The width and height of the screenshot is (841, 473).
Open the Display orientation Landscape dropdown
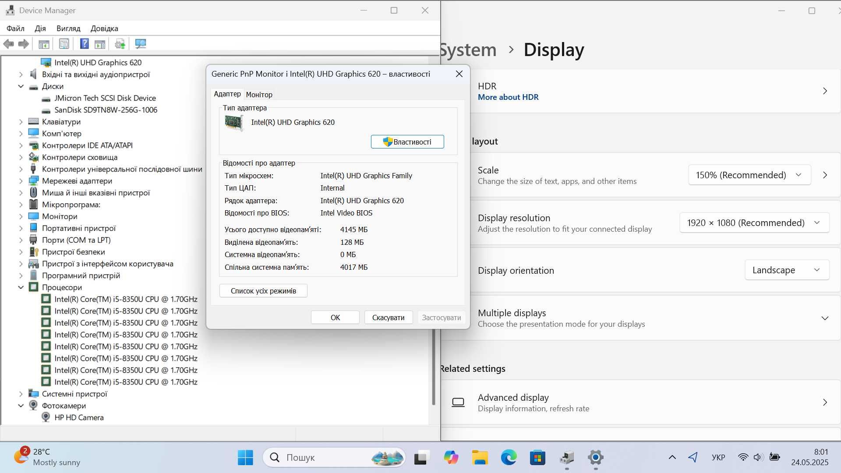pyautogui.click(x=787, y=270)
